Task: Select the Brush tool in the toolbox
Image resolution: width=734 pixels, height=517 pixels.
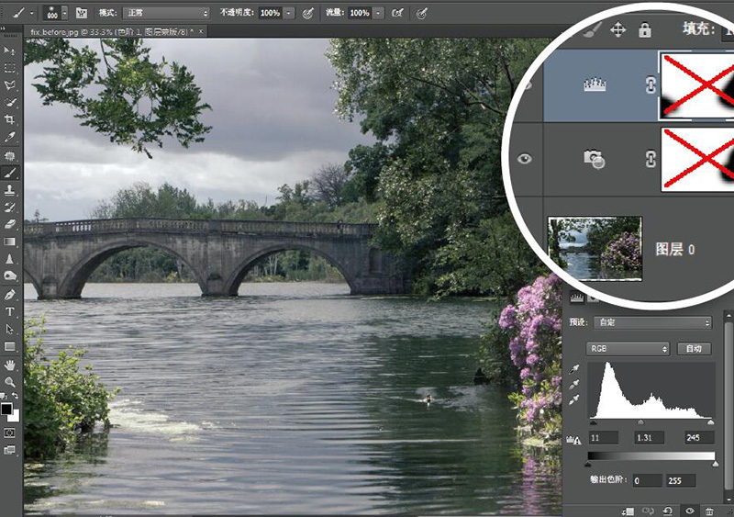Action: 9,173
